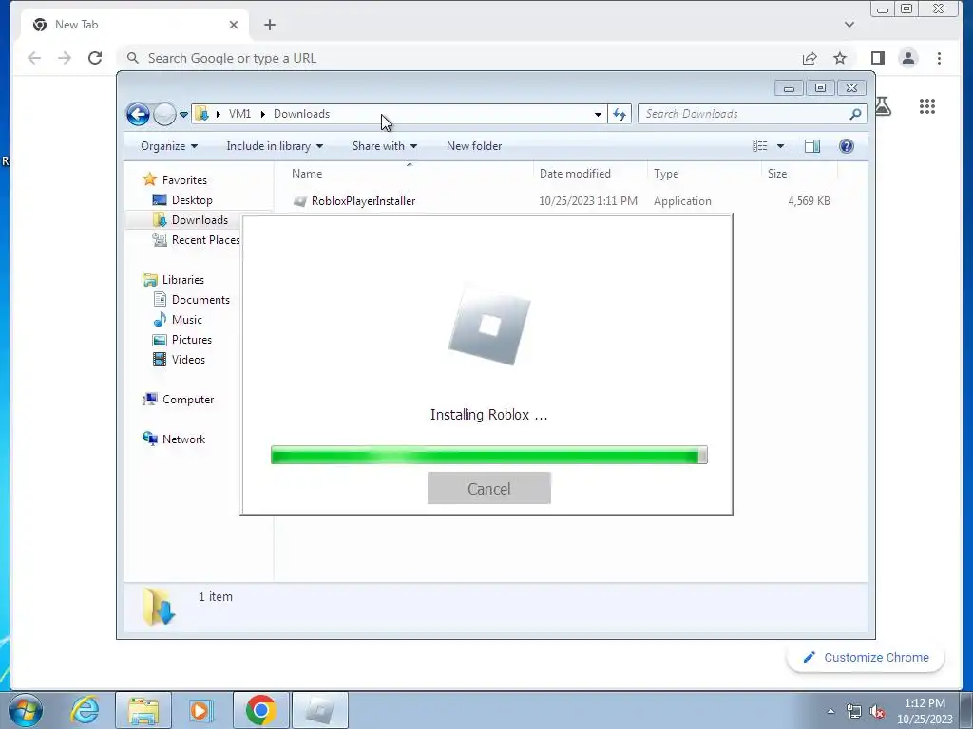Viewport: 973px width, 729px height.
Task: Select Favorites in the navigation pane
Action: 184,179
